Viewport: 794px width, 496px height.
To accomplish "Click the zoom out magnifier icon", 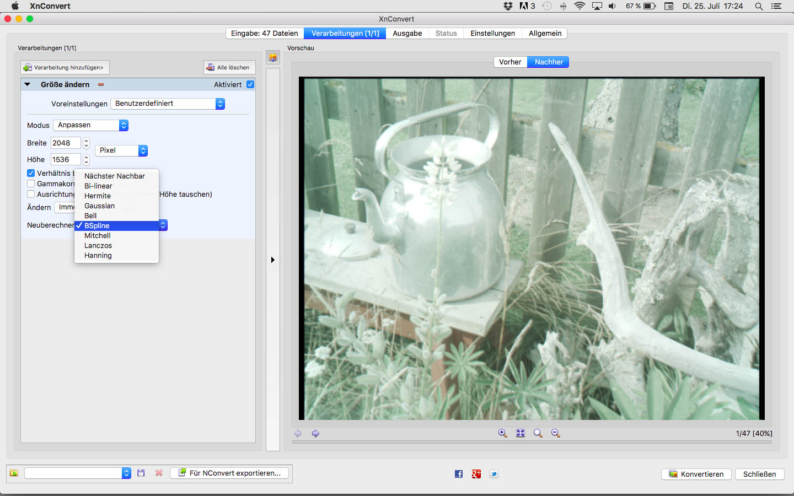I will 555,433.
